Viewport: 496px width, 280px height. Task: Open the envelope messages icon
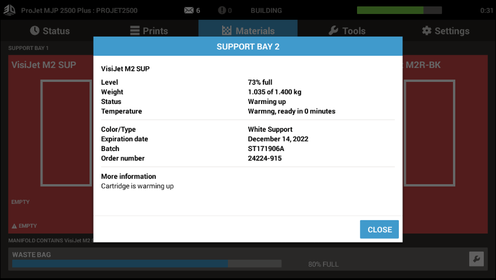pos(188,10)
